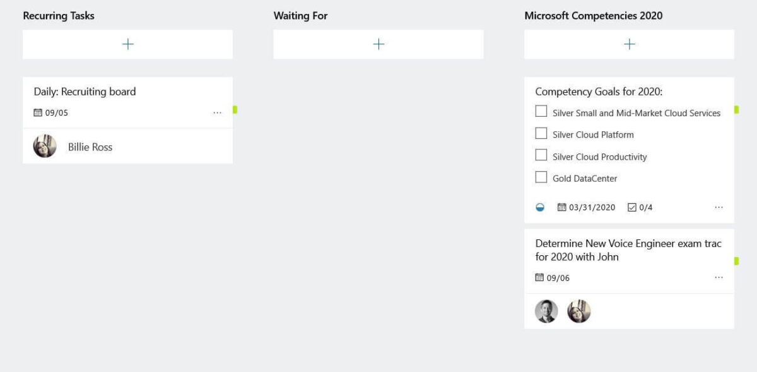The width and height of the screenshot is (757, 372).
Task: Open the ellipsis menu on Competency Goals card
Action: coord(719,207)
